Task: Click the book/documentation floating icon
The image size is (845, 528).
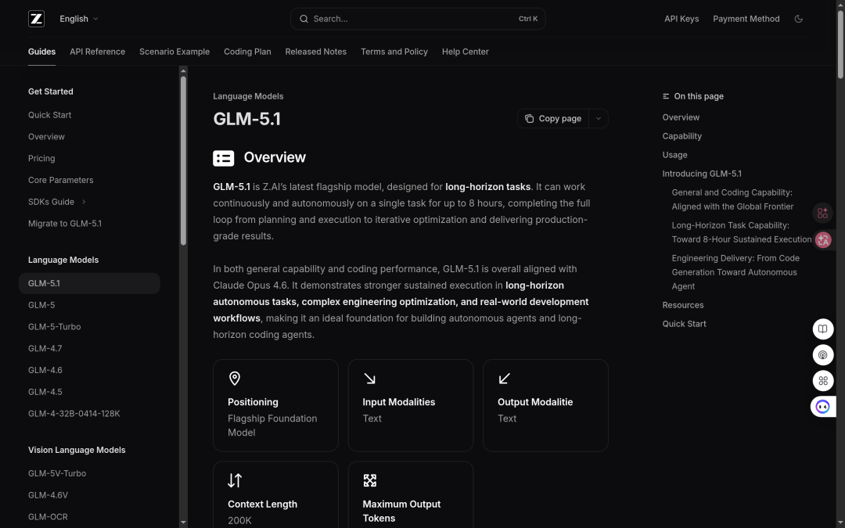Action: (822, 329)
